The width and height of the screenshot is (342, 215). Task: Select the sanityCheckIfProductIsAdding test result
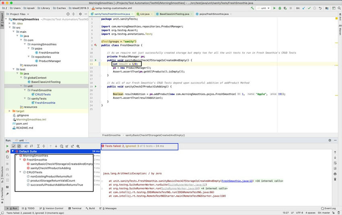coord(50,168)
